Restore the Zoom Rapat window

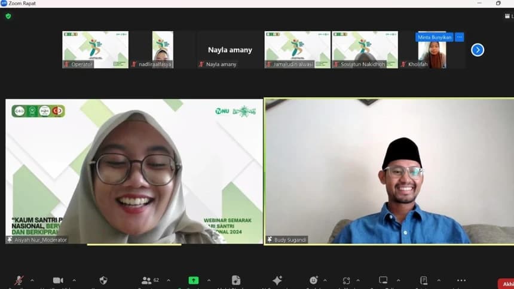click(x=498, y=3)
